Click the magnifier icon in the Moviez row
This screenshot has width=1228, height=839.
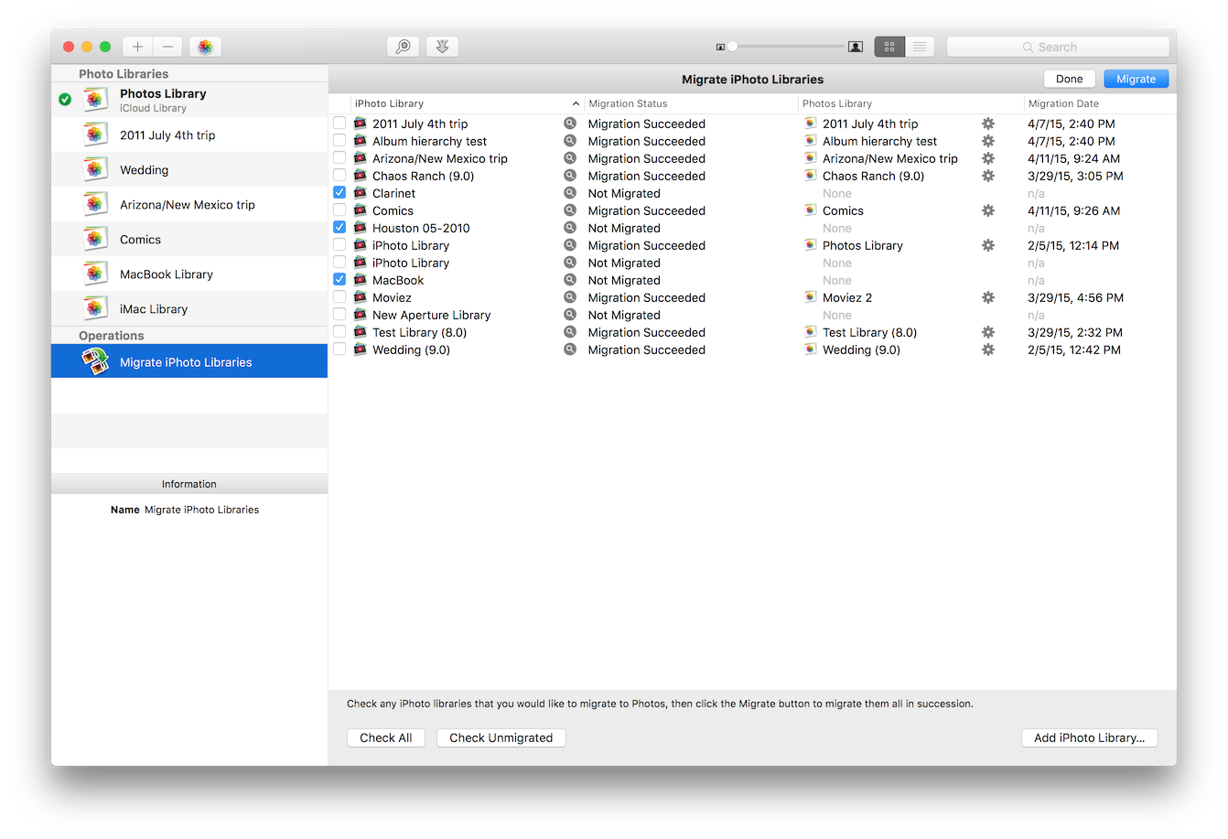tap(570, 297)
